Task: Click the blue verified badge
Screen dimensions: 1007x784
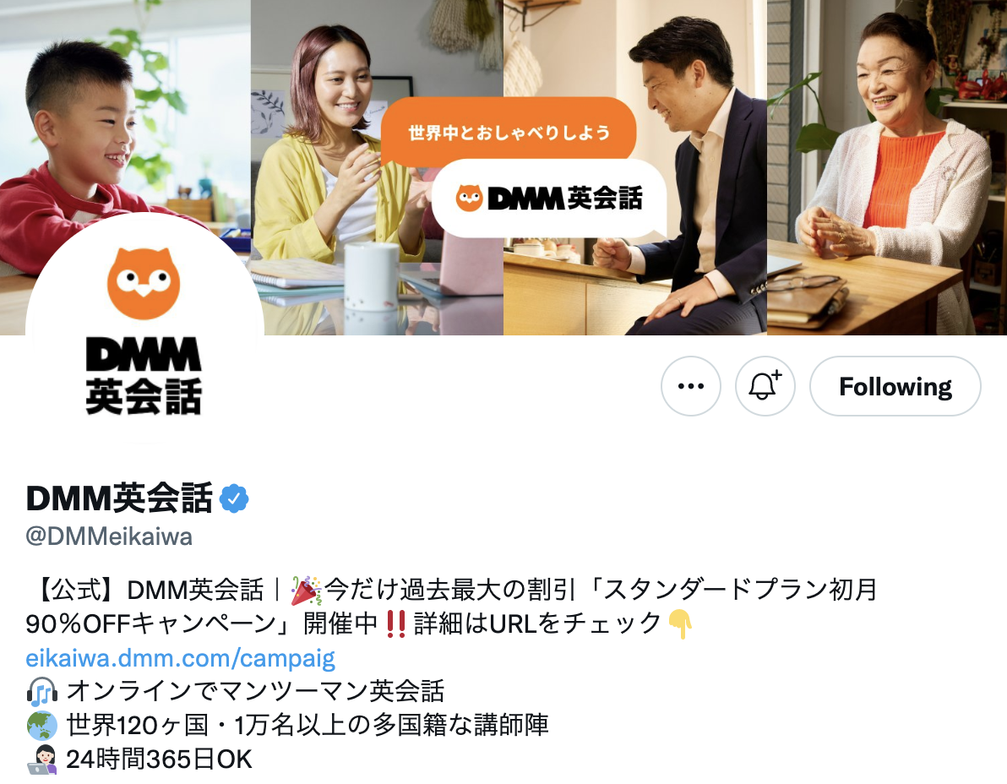Action: (x=234, y=498)
